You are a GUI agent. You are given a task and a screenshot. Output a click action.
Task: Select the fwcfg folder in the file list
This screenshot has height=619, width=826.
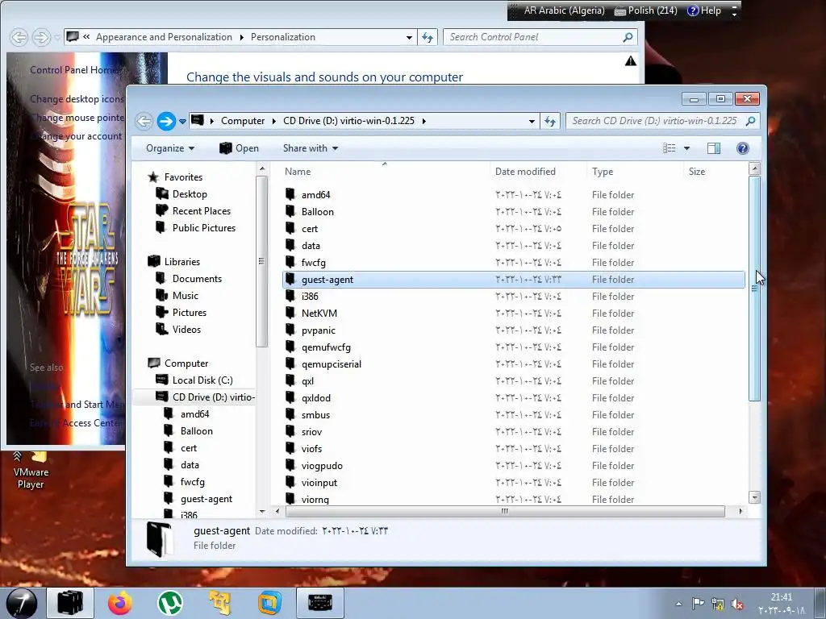pos(514,262)
